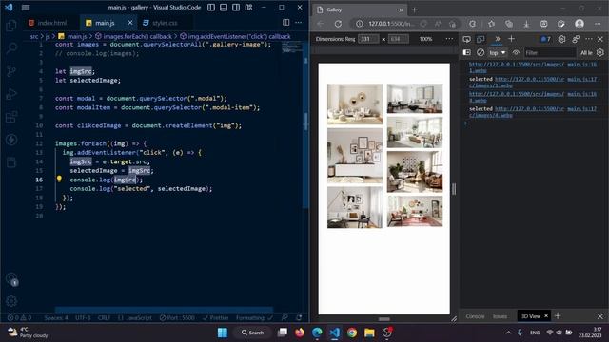Open the Search view in VS Code activity bar

click(x=11, y=48)
